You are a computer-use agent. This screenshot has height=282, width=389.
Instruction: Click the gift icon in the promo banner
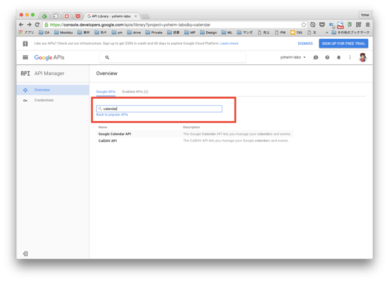[25, 43]
